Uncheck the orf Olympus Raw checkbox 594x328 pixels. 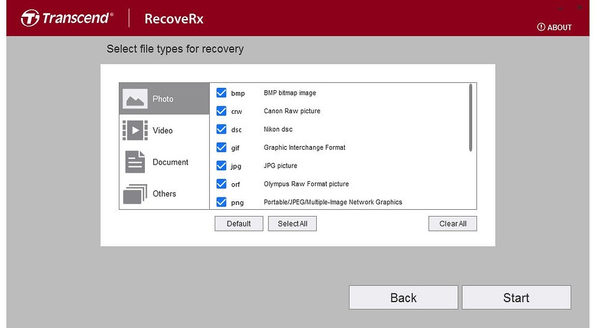click(x=222, y=184)
